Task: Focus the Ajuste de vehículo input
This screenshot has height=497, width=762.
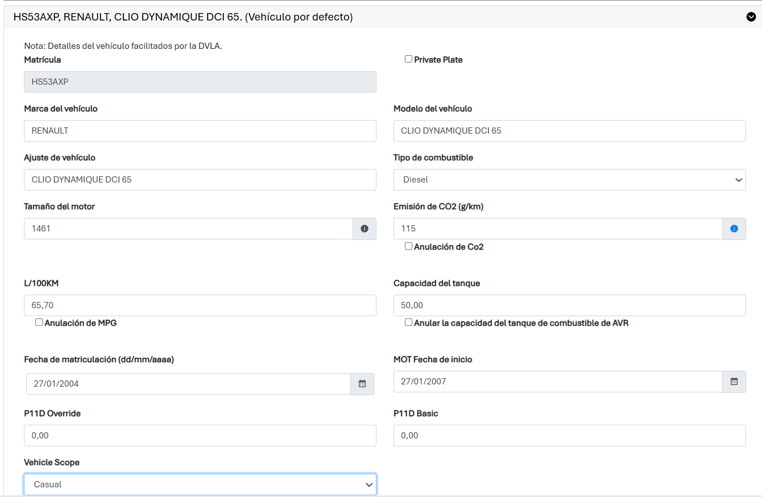Action: pos(200,180)
